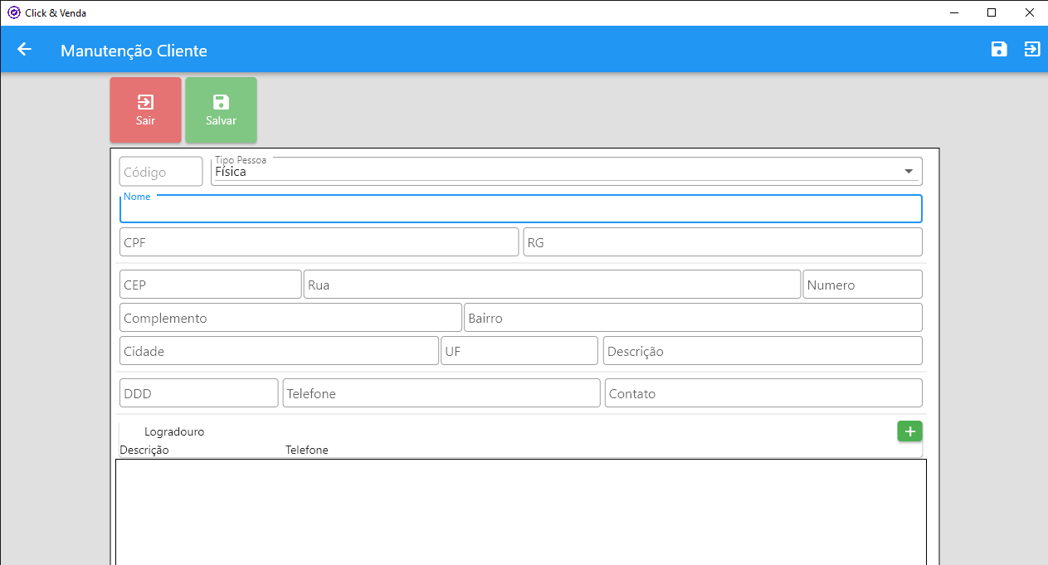The height and width of the screenshot is (565, 1048).
Task: Click the Código input field
Action: pyautogui.click(x=161, y=172)
